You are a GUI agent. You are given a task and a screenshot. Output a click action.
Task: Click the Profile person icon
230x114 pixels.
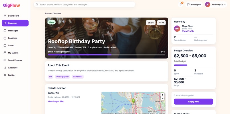(5, 75)
